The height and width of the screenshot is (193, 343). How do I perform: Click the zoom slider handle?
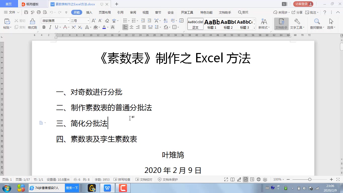[310, 179]
